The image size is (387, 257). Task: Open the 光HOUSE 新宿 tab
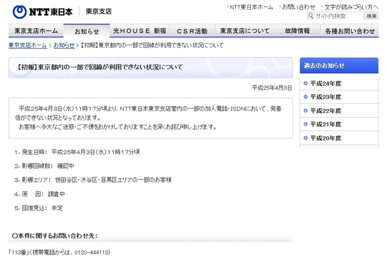pos(140,31)
